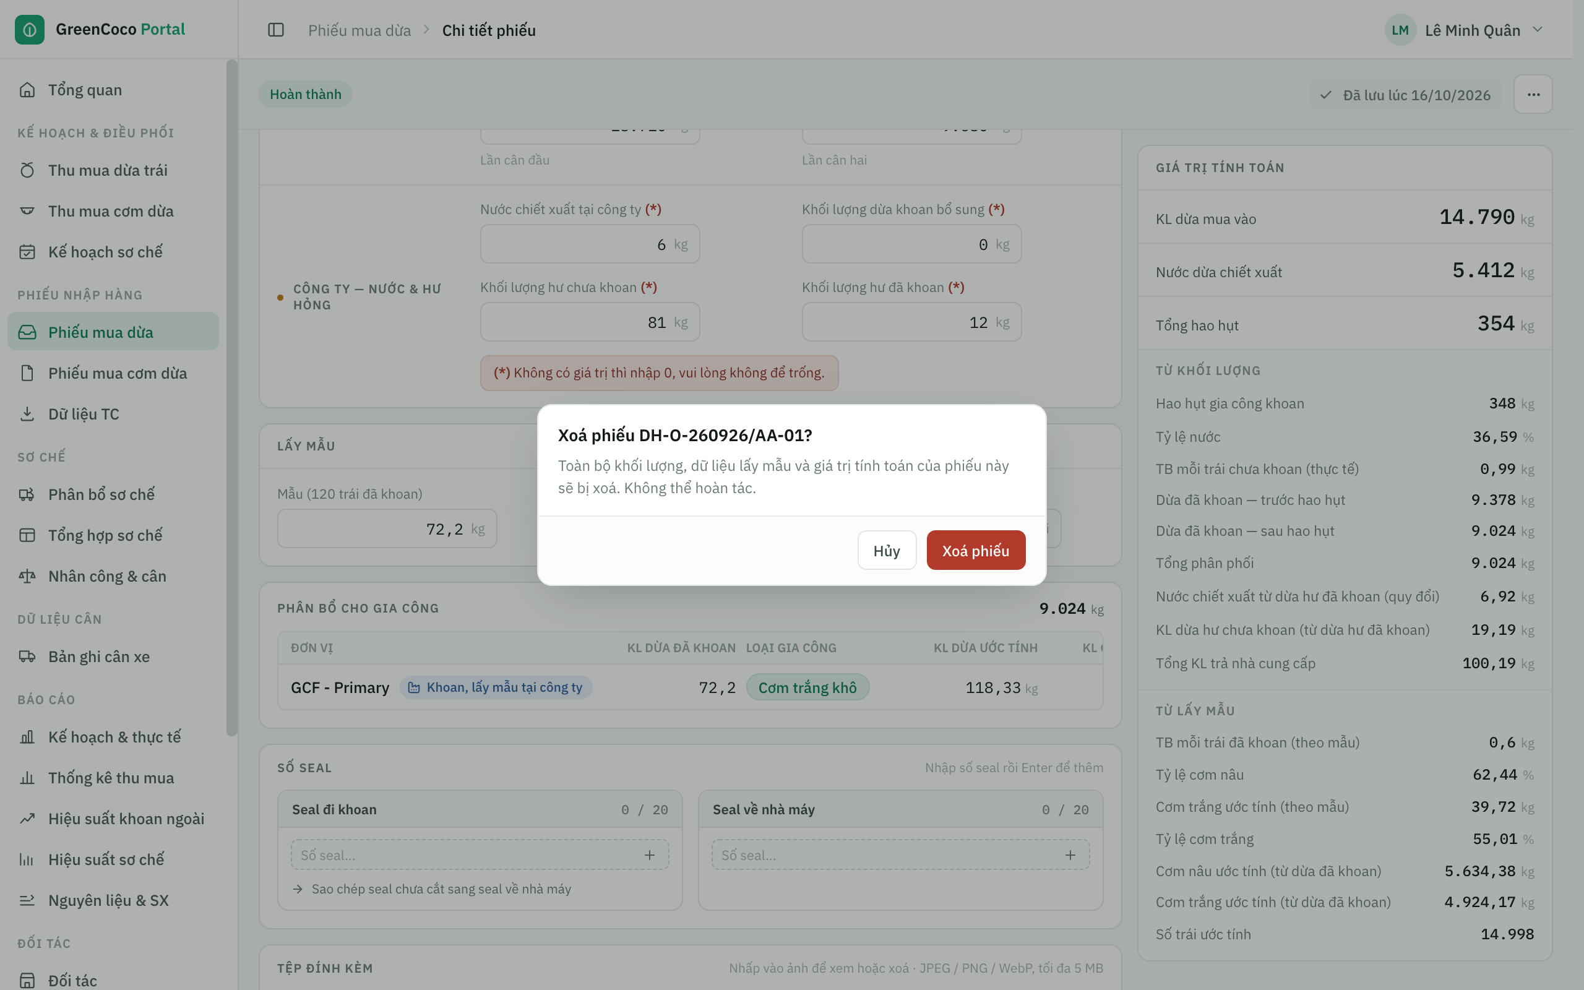Click the Cơm trắng khô tag
Viewport: 1584px width, 990px height.
click(807, 687)
